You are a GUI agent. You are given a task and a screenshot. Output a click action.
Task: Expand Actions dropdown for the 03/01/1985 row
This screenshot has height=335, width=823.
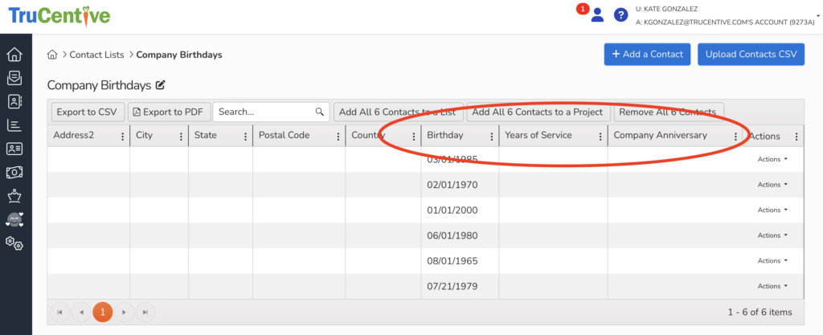772,159
